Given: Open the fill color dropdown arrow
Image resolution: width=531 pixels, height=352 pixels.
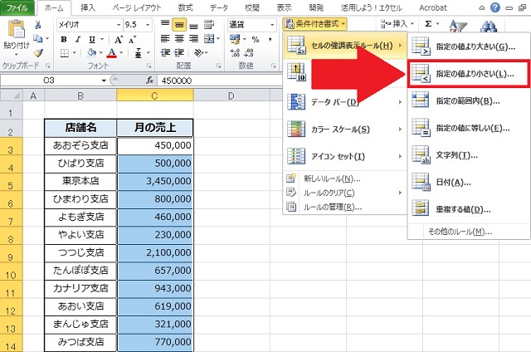Looking at the screenshot, I should 100,53.
